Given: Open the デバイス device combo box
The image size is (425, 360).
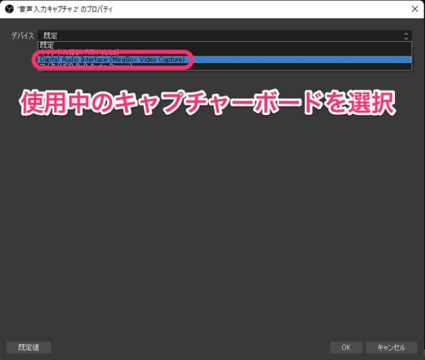Looking at the screenshot, I should tap(219, 36).
